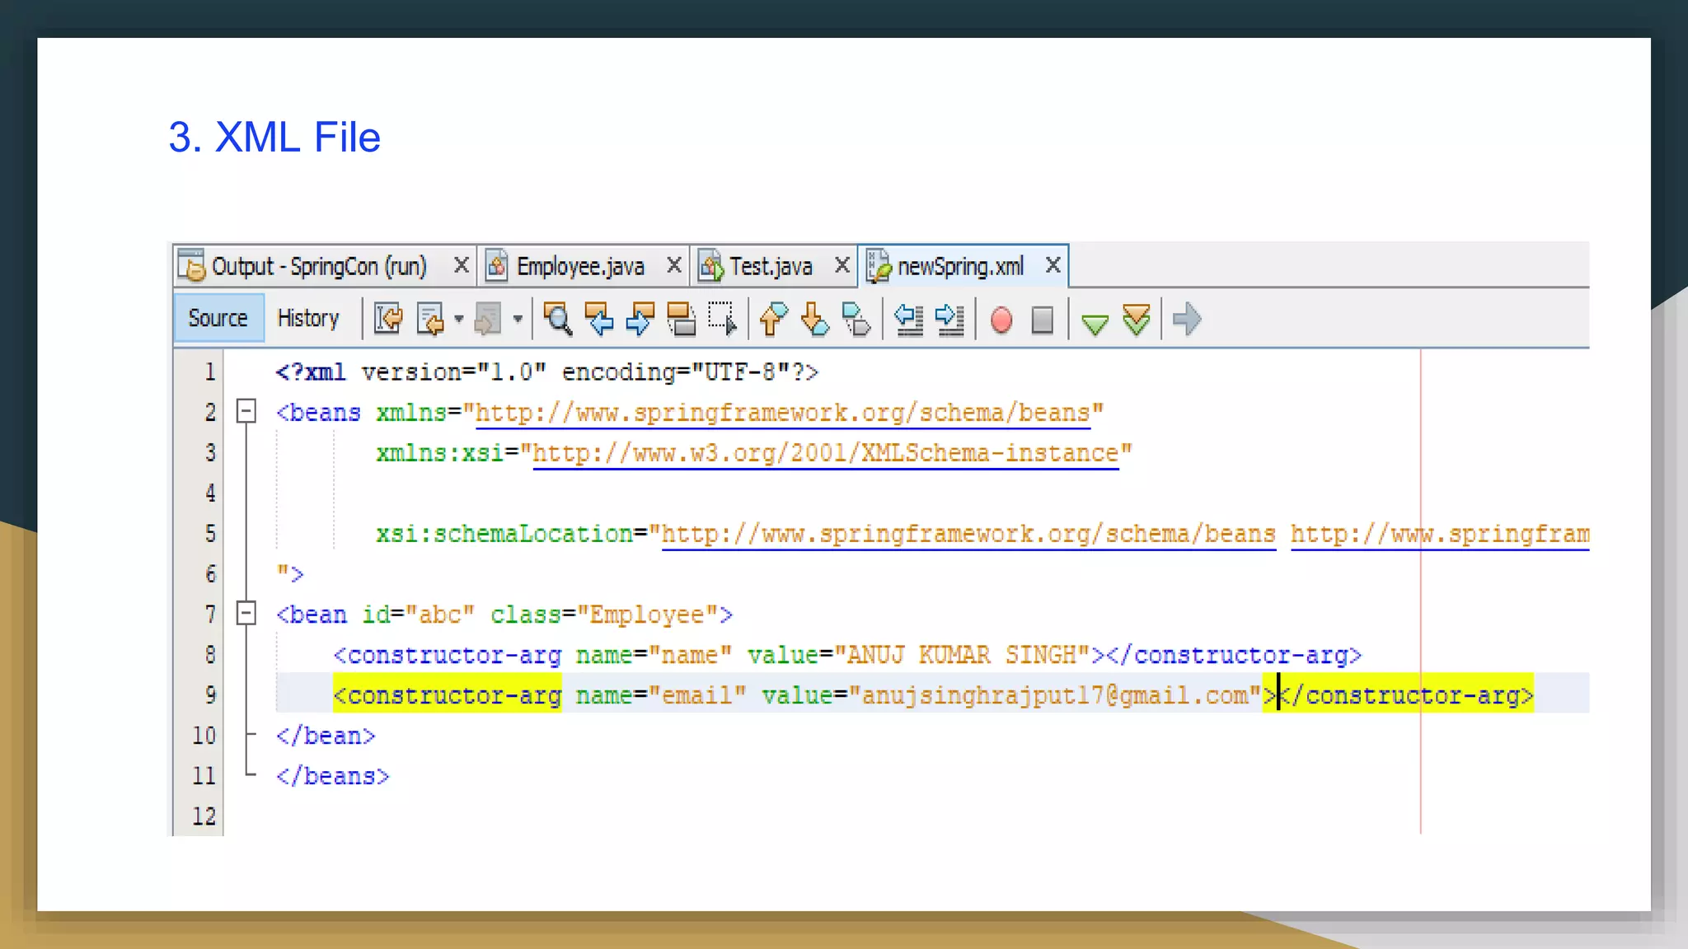Viewport: 1688px width, 949px height.
Task: Click Shift Line Left icon
Action: coord(908,319)
